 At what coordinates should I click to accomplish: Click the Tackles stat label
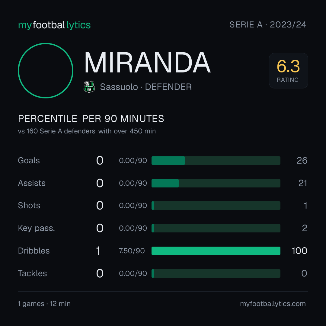[x=32, y=273]
